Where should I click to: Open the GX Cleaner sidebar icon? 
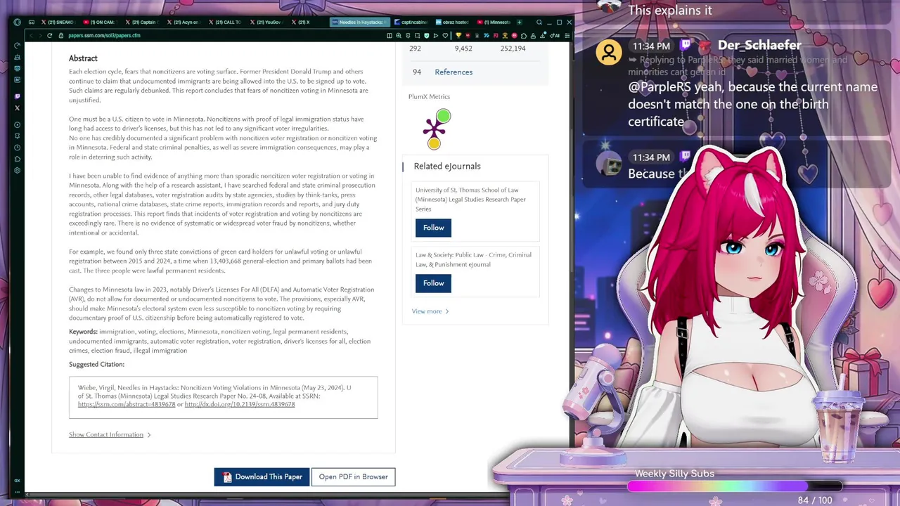tap(17, 57)
